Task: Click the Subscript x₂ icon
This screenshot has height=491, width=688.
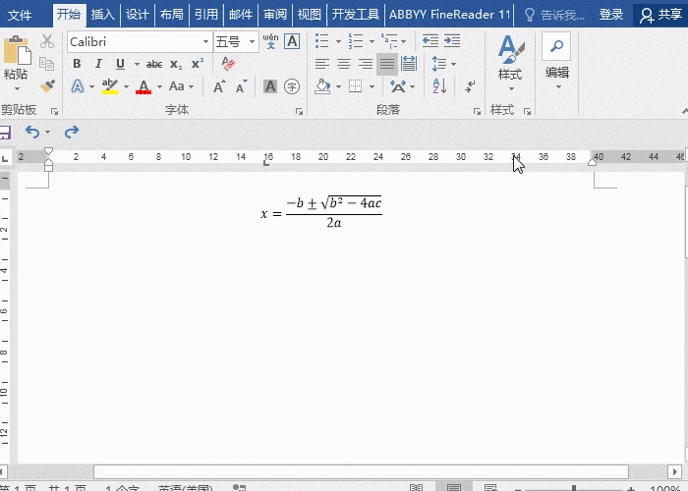Action: point(176,64)
